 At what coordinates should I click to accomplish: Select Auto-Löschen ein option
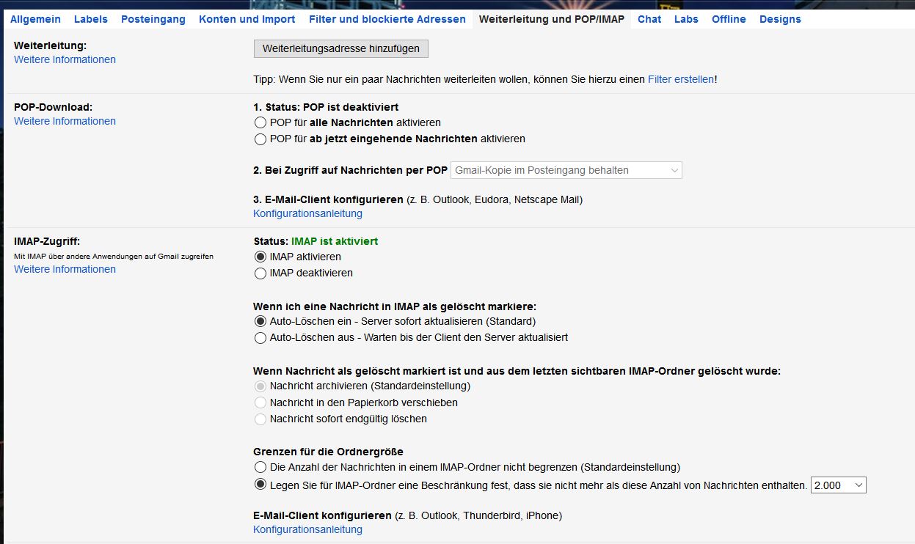(260, 321)
